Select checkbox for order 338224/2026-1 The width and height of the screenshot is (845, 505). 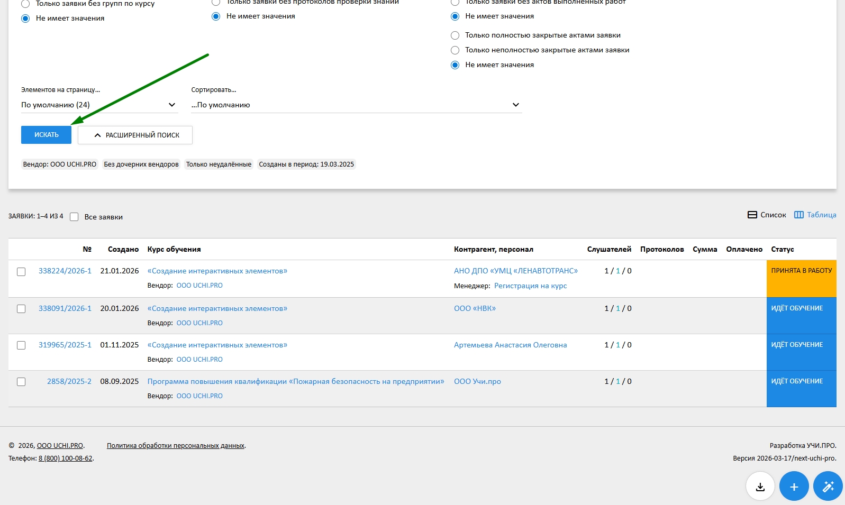21,272
